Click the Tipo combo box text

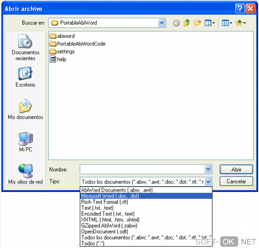(142, 182)
